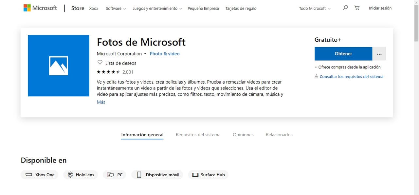Open the Software dropdown menu
The width and height of the screenshot is (419, 195).
point(114,8)
